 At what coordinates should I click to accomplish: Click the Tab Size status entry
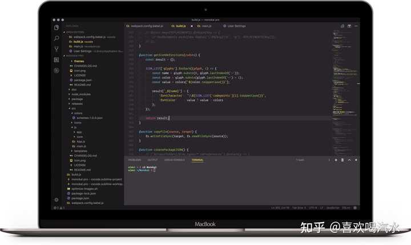pyautogui.click(x=299, y=208)
